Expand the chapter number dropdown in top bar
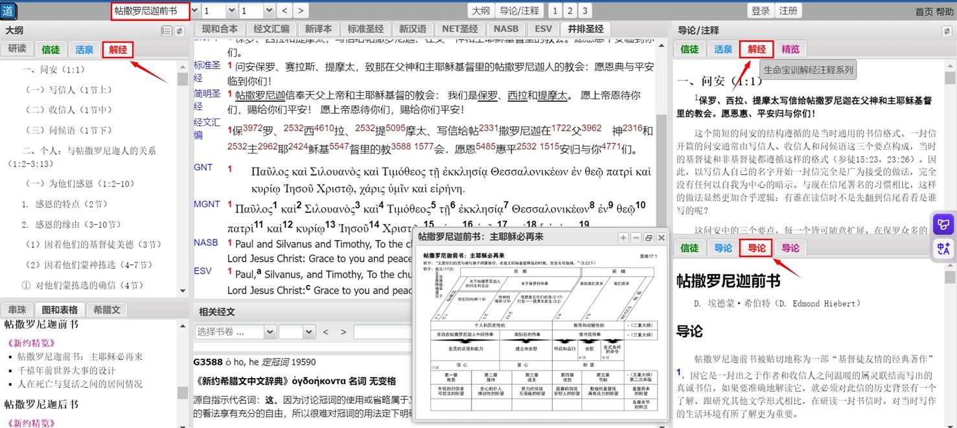 pos(231,11)
